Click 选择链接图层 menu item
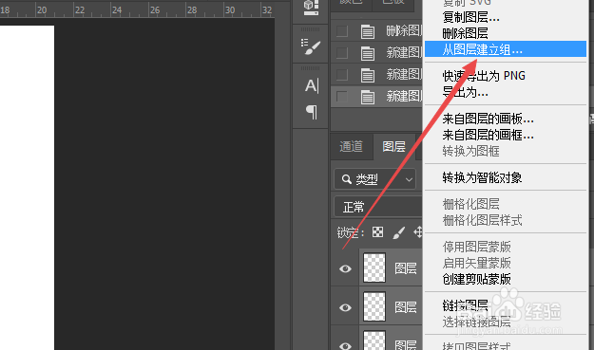 point(476,322)
